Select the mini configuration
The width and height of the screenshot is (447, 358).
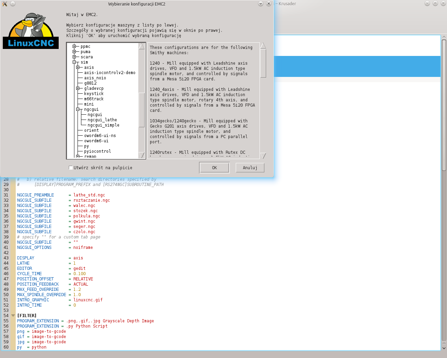[x=89, y=104]
